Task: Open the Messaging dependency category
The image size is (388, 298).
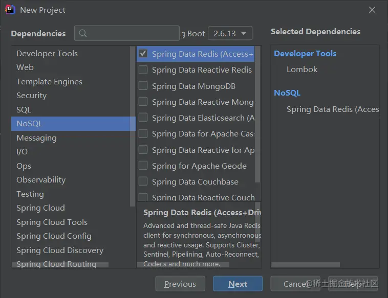Action: click(x=36, y=137)
